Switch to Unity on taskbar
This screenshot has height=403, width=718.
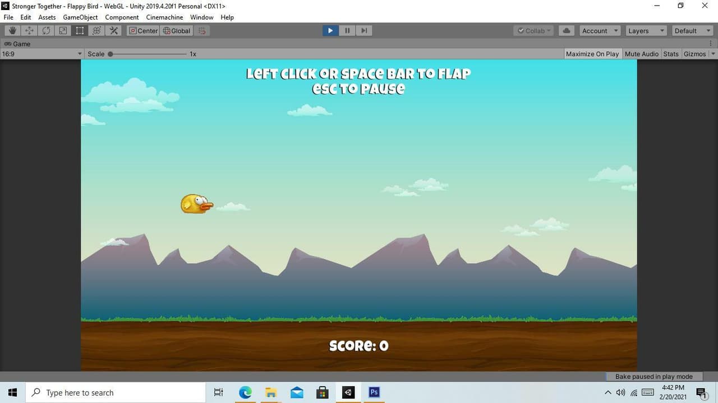(x=348, y=392)
